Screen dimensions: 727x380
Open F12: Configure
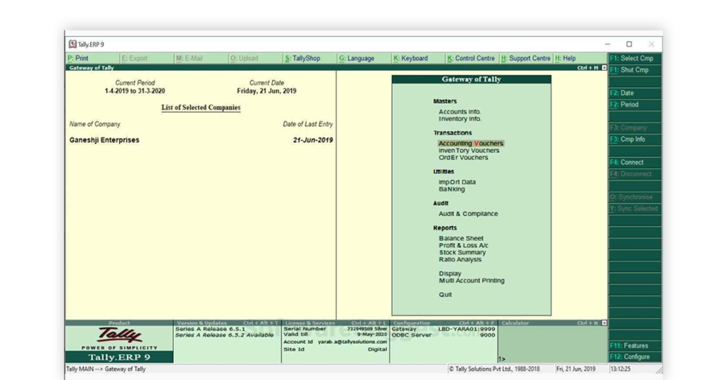pos(635,357)
